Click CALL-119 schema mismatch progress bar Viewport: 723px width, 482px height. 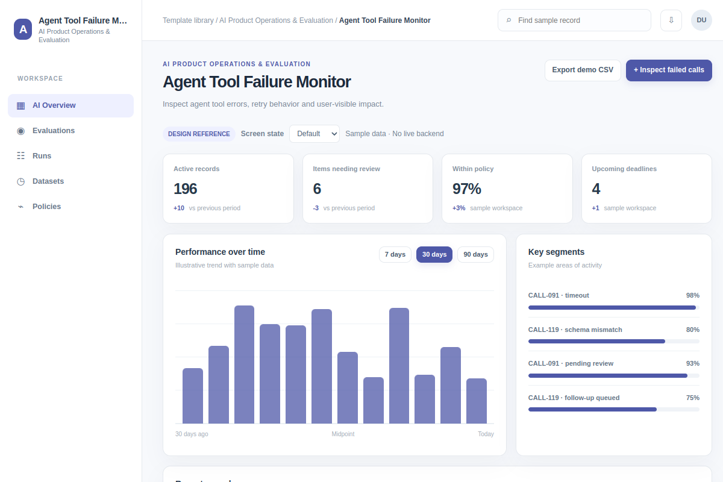tap(614, 341)
